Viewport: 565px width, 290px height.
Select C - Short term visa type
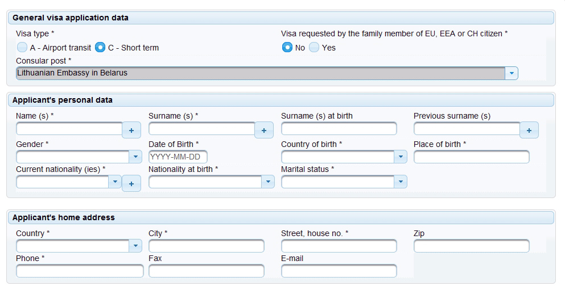point(100,48)
